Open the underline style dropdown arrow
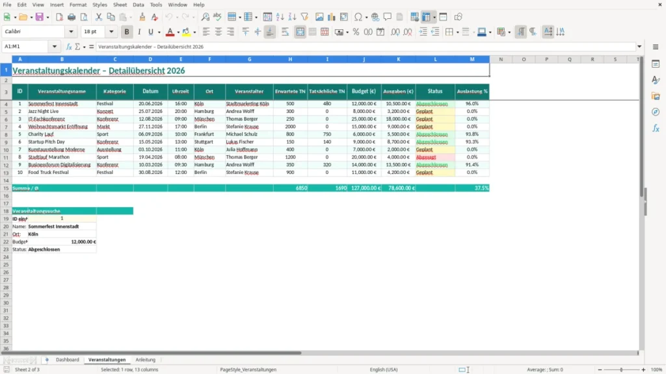This screenshot has width=666, height=374. 159,32
